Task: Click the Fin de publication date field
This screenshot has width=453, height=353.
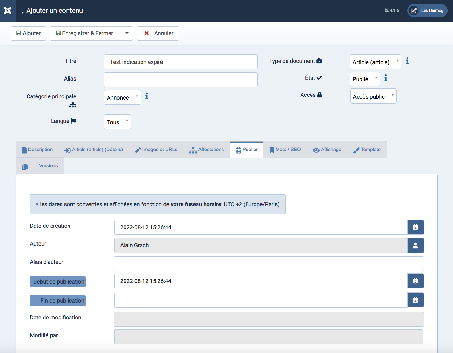Action: [x=261, y=300]
